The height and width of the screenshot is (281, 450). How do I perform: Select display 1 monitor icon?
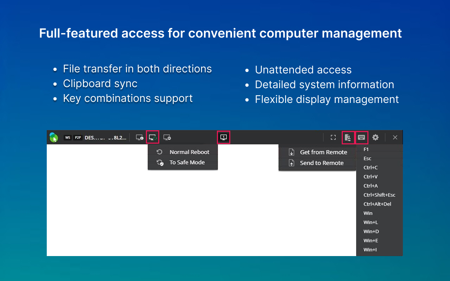(224, 137)
